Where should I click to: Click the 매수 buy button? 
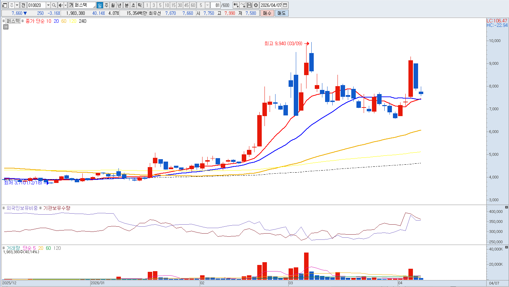coord(267,13)
